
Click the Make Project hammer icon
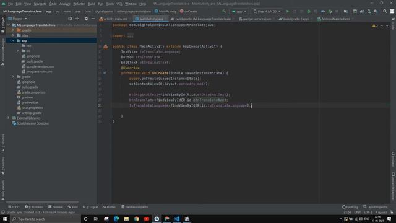pyautogui.click(x=224, y=11)
